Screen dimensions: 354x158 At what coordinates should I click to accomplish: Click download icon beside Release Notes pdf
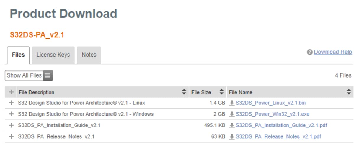click(x=232, y=137)
